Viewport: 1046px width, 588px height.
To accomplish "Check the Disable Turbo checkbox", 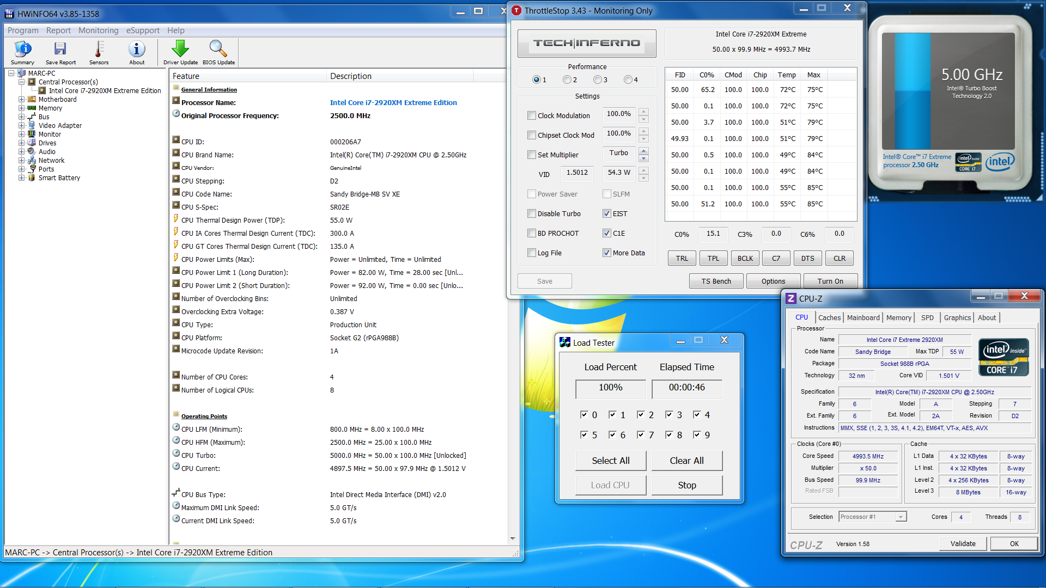I will pos(532,213).
